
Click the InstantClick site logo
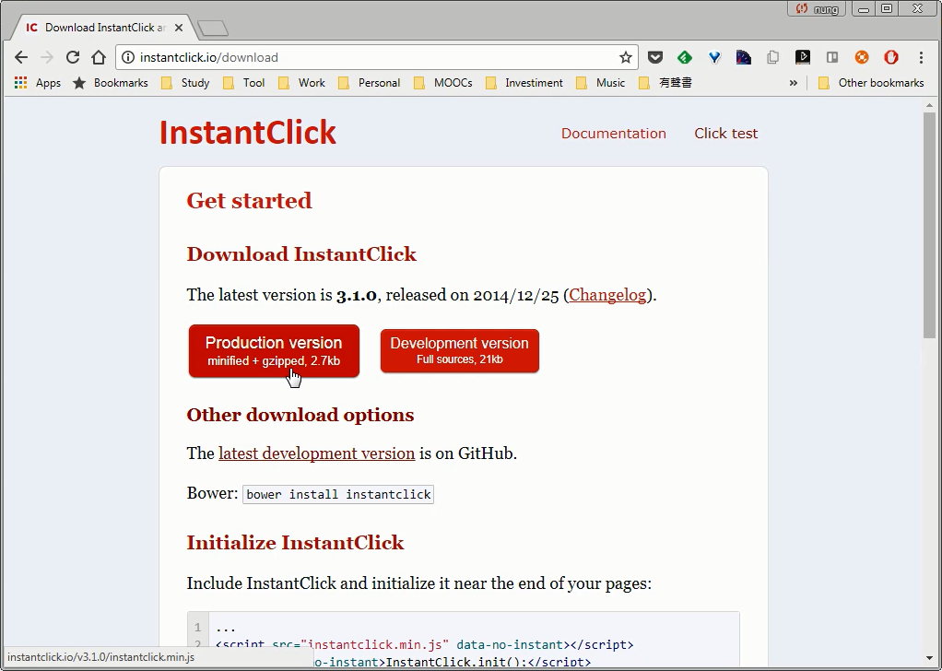coord(248,133)
